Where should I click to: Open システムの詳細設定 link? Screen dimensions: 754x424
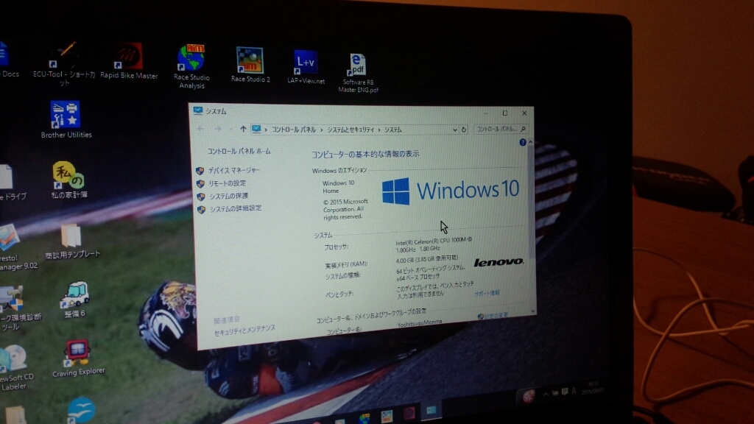pos(235,208)
